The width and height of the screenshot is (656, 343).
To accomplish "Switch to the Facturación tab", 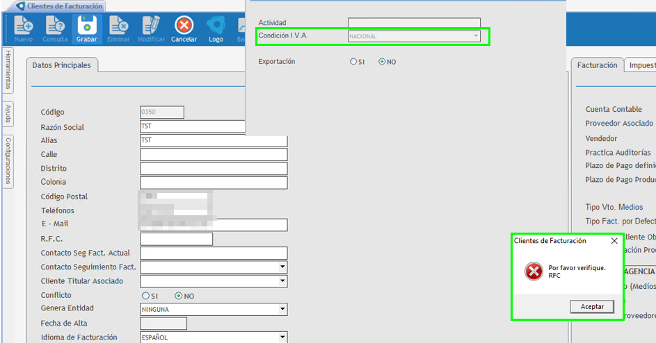I will coord(597,65).
